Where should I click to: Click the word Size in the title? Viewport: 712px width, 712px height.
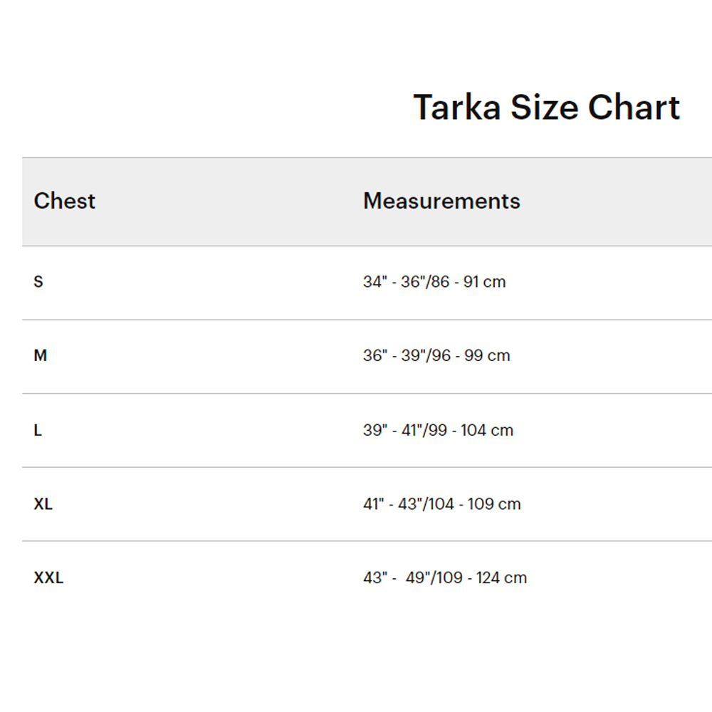click(x=545, y=108)
